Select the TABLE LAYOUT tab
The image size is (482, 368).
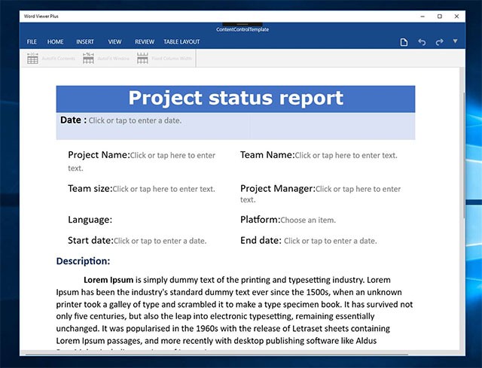point(182,42)
